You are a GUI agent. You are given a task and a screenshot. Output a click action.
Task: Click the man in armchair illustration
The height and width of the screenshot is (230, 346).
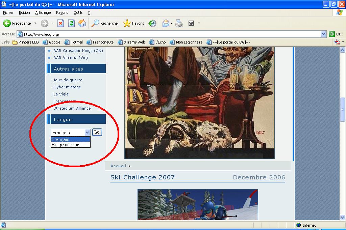coord(199,103)
